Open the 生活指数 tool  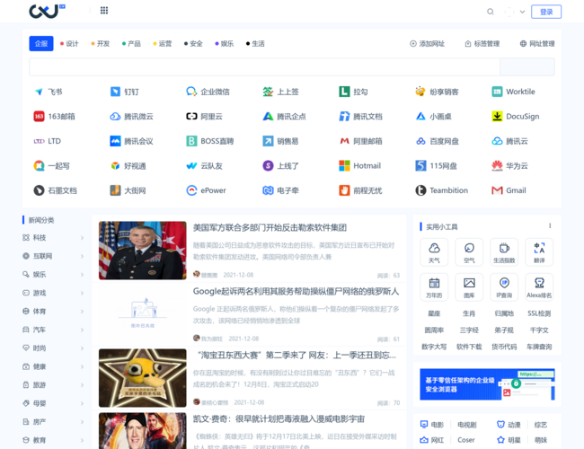[504, 252]
